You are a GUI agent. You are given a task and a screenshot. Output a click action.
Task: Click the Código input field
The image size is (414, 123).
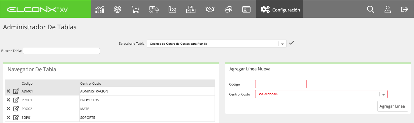pyautogui.click(x=281, y=84)
